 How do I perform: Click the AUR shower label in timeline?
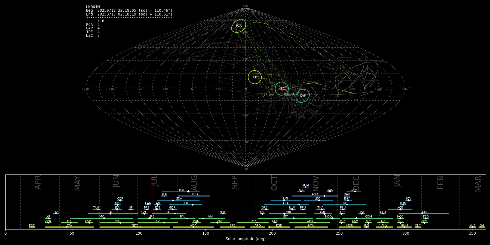pyautogui.click(x=220, y=221)
